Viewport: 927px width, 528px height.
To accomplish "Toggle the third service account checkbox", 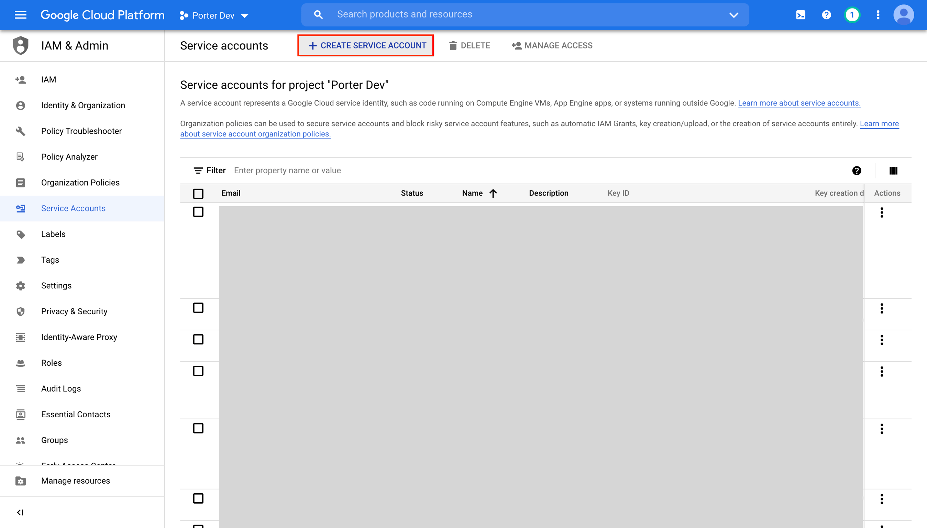I will click(x=199, y=340).
